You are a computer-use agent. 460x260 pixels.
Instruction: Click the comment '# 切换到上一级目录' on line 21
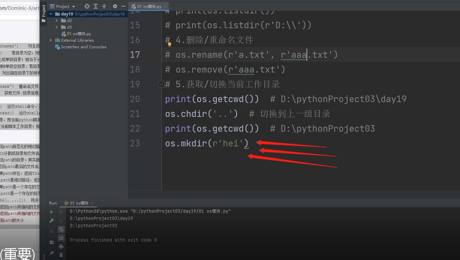(x=290, y=114)
